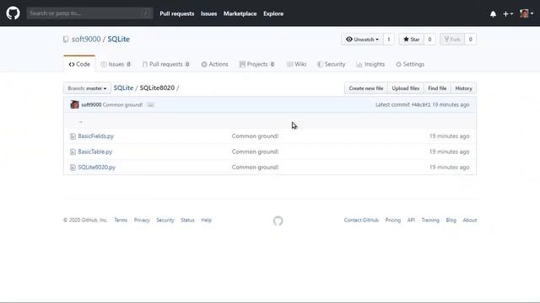
Task: View the watchers count 1
Action: coord(388,40)
